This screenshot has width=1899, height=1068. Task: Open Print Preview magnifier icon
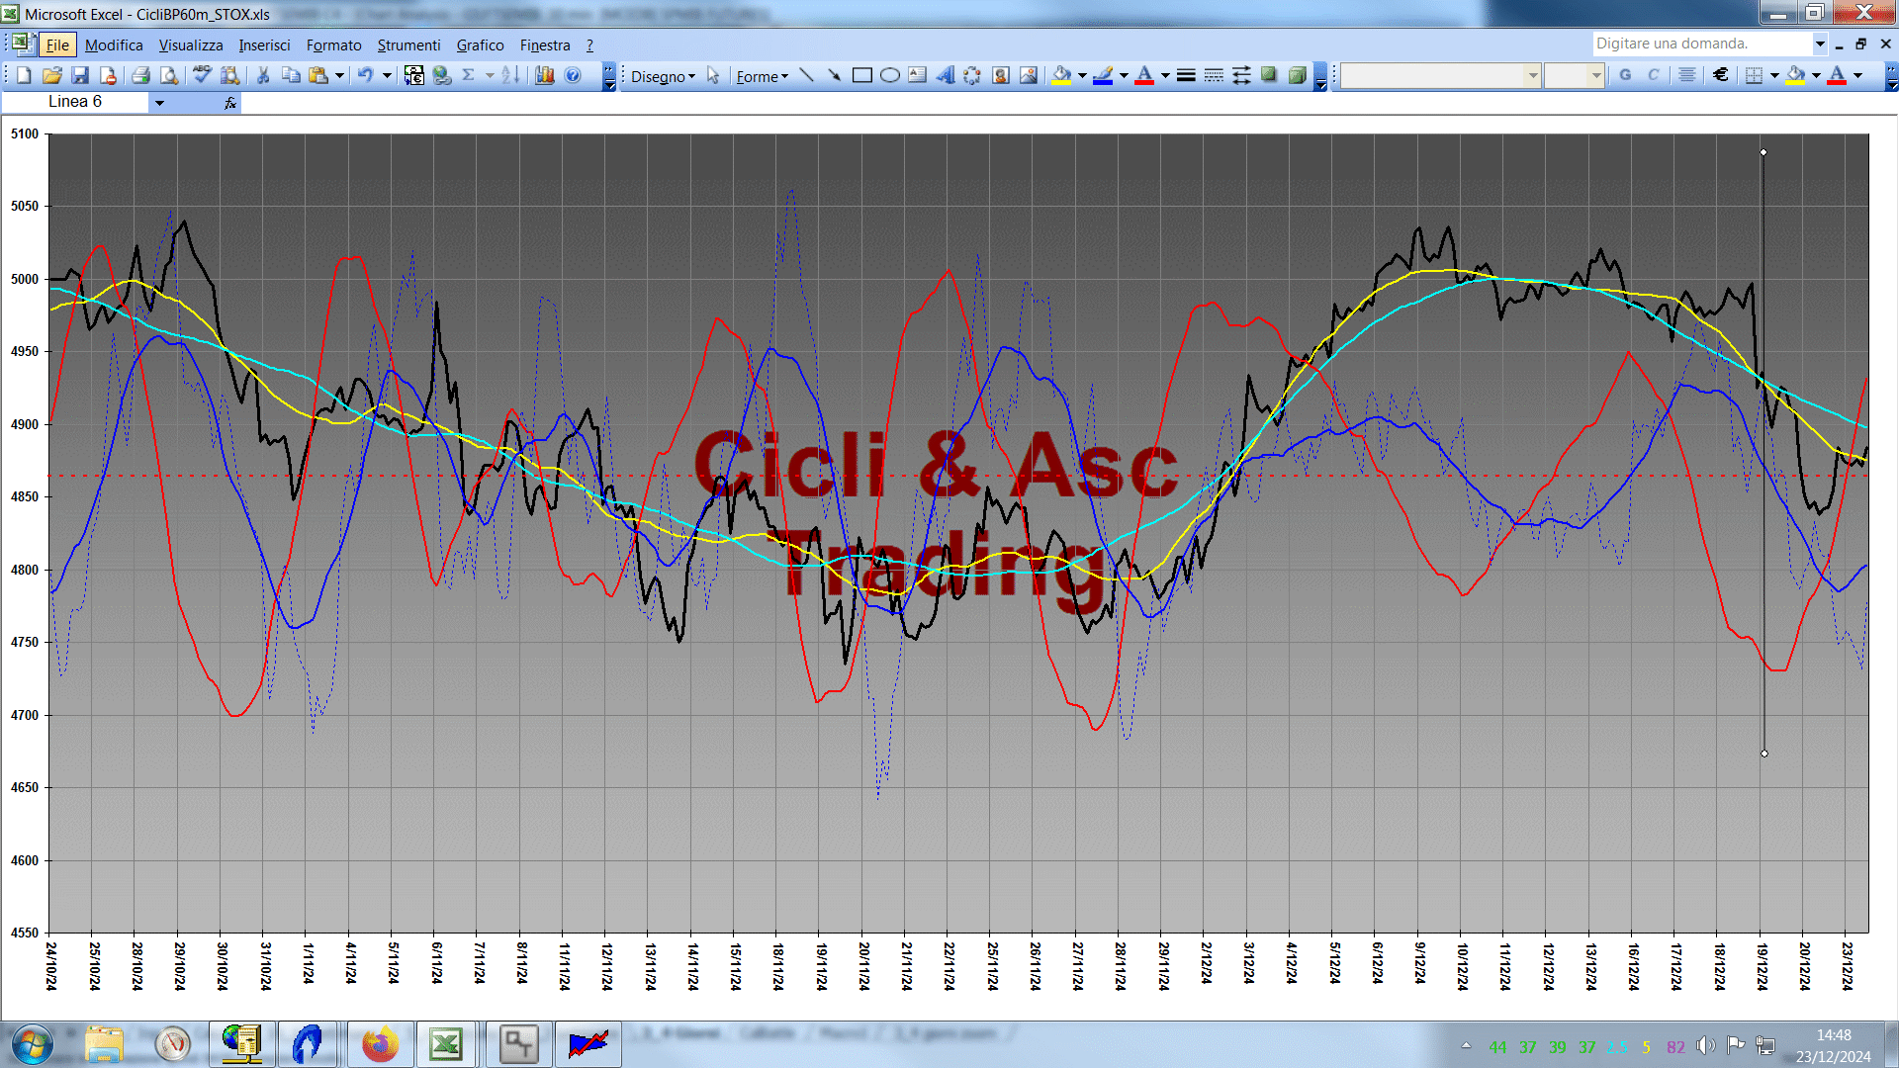pyautogui.click(x=169, y=75)
